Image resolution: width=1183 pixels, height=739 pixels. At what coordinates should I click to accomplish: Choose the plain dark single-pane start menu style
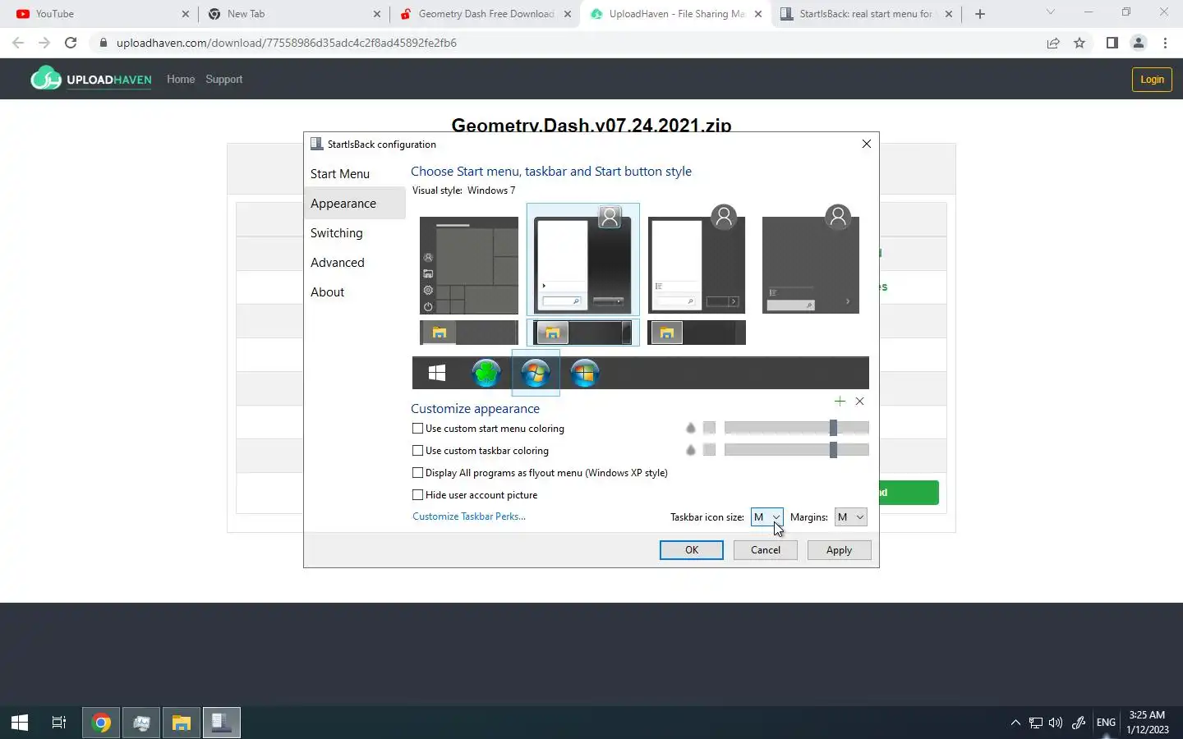click(x=811, y=259)
